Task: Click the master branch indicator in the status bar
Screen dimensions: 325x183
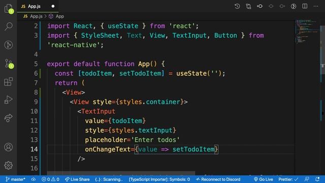Action: click(x=16, y=179)
